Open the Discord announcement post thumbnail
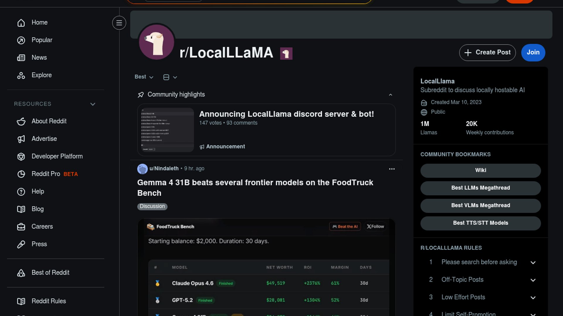This screenshot has width=563, height=316. 166,130
